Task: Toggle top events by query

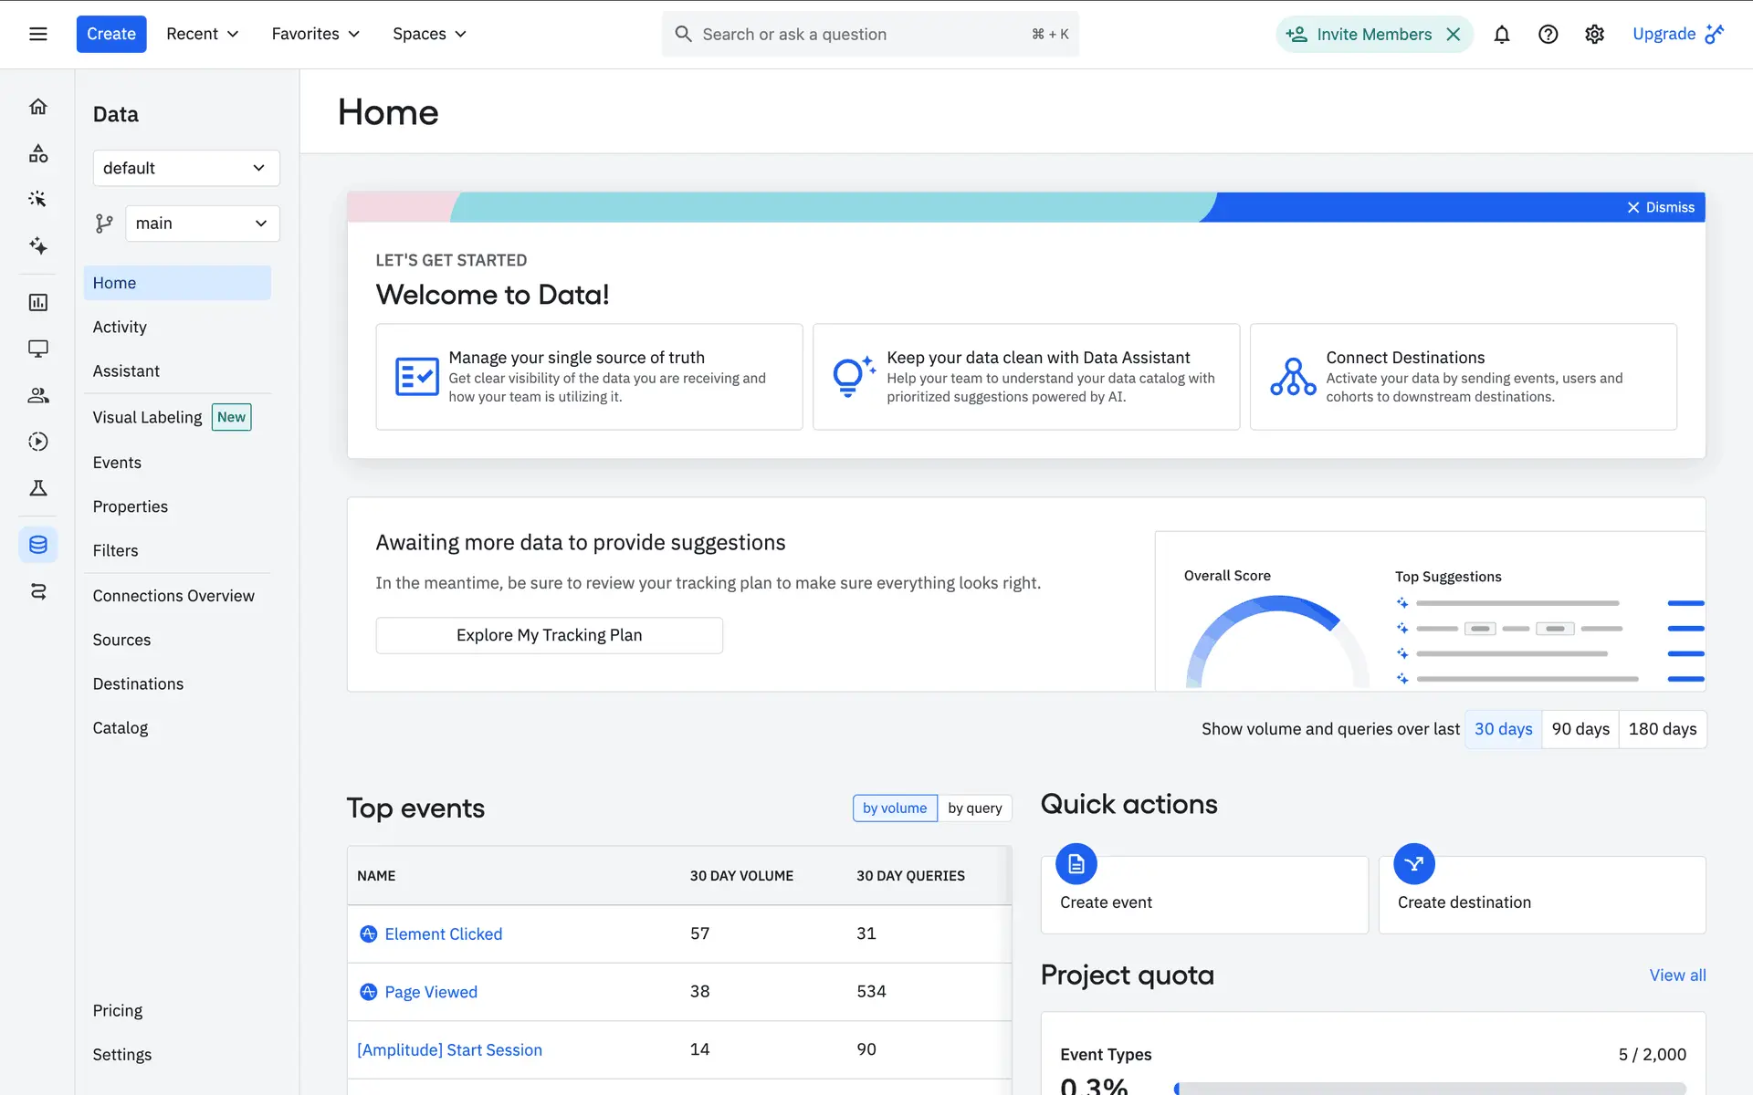Action: point(974,808)
